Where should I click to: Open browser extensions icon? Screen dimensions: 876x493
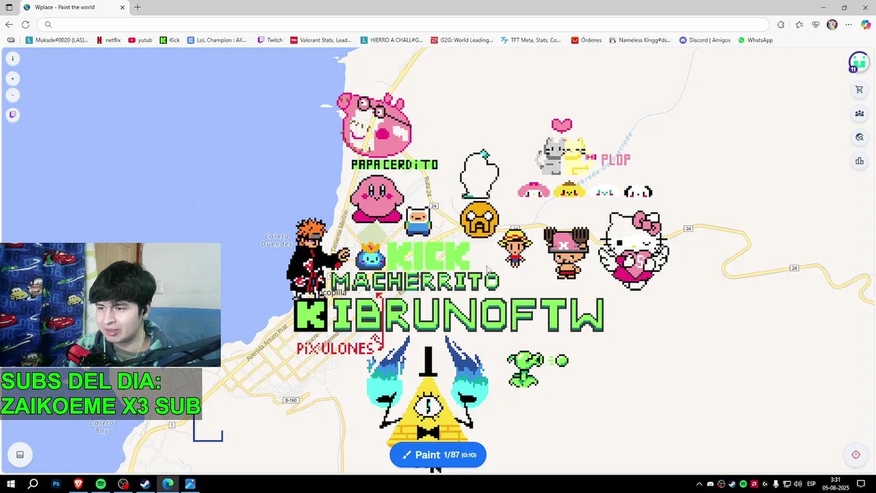point(781,25)
